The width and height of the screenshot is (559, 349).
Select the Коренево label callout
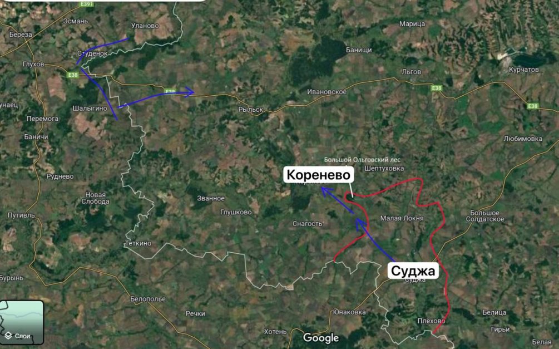pos(319,175)
